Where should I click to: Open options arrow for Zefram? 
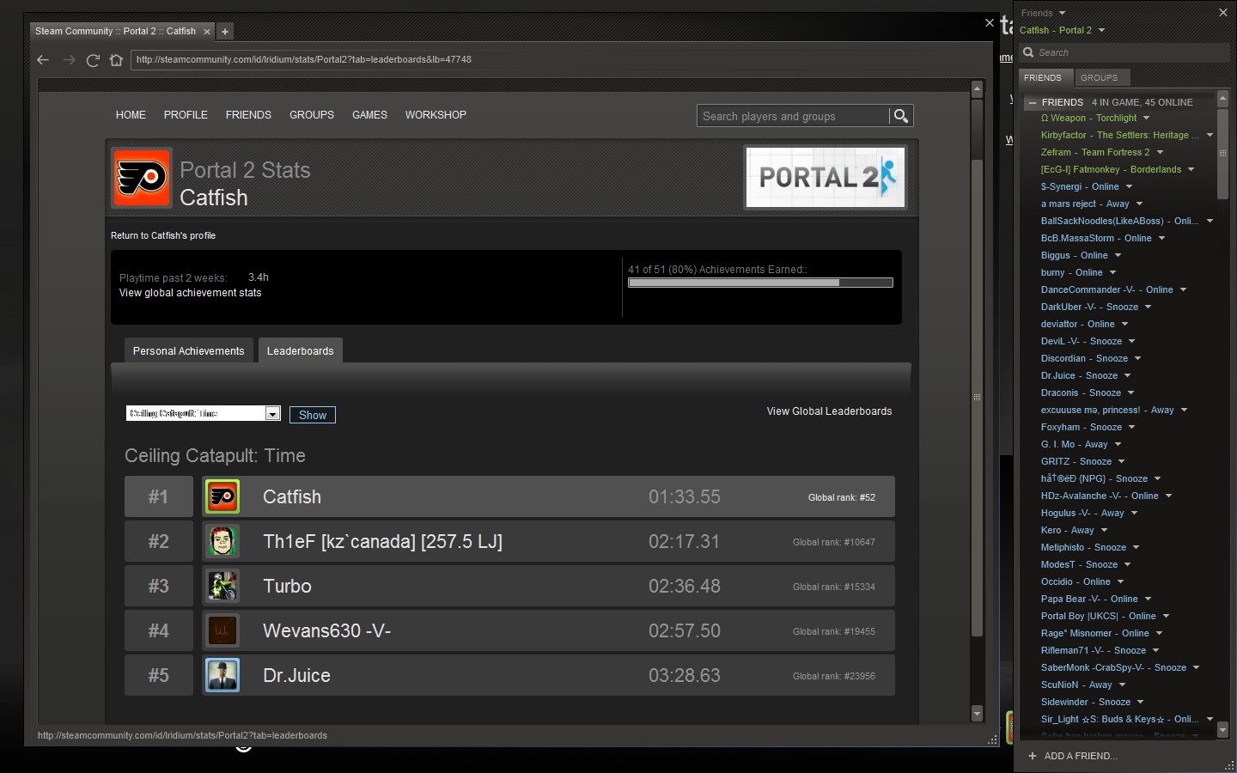click(x=1160, y=152)
